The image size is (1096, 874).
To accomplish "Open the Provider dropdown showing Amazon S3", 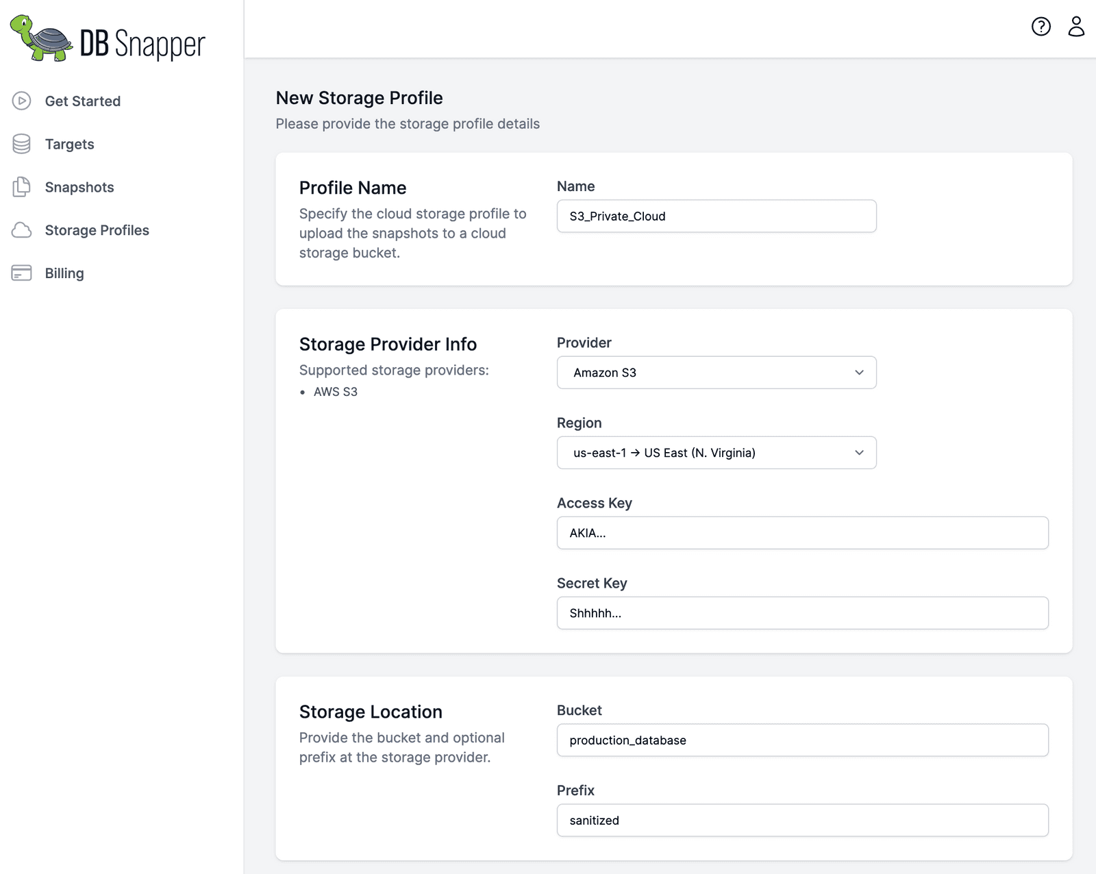I will [x=717, y=373].
